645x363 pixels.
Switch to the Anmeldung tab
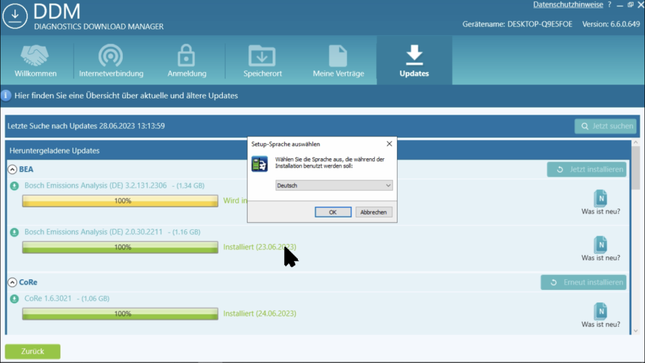[x=186, y=60]
